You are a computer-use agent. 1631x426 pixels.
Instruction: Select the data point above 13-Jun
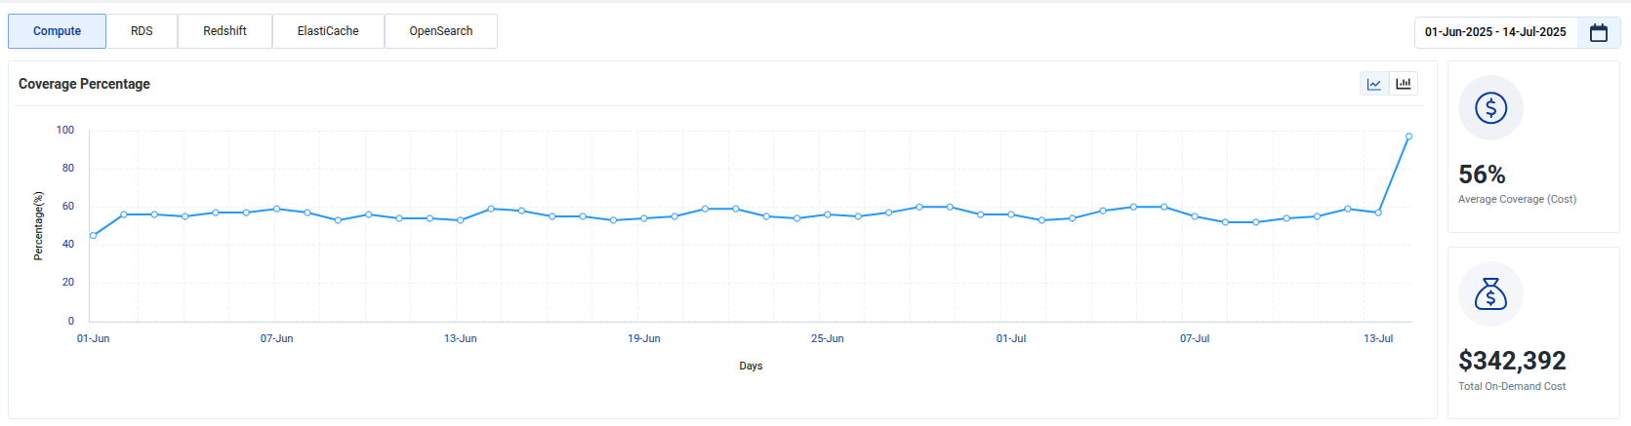[461, 220]
